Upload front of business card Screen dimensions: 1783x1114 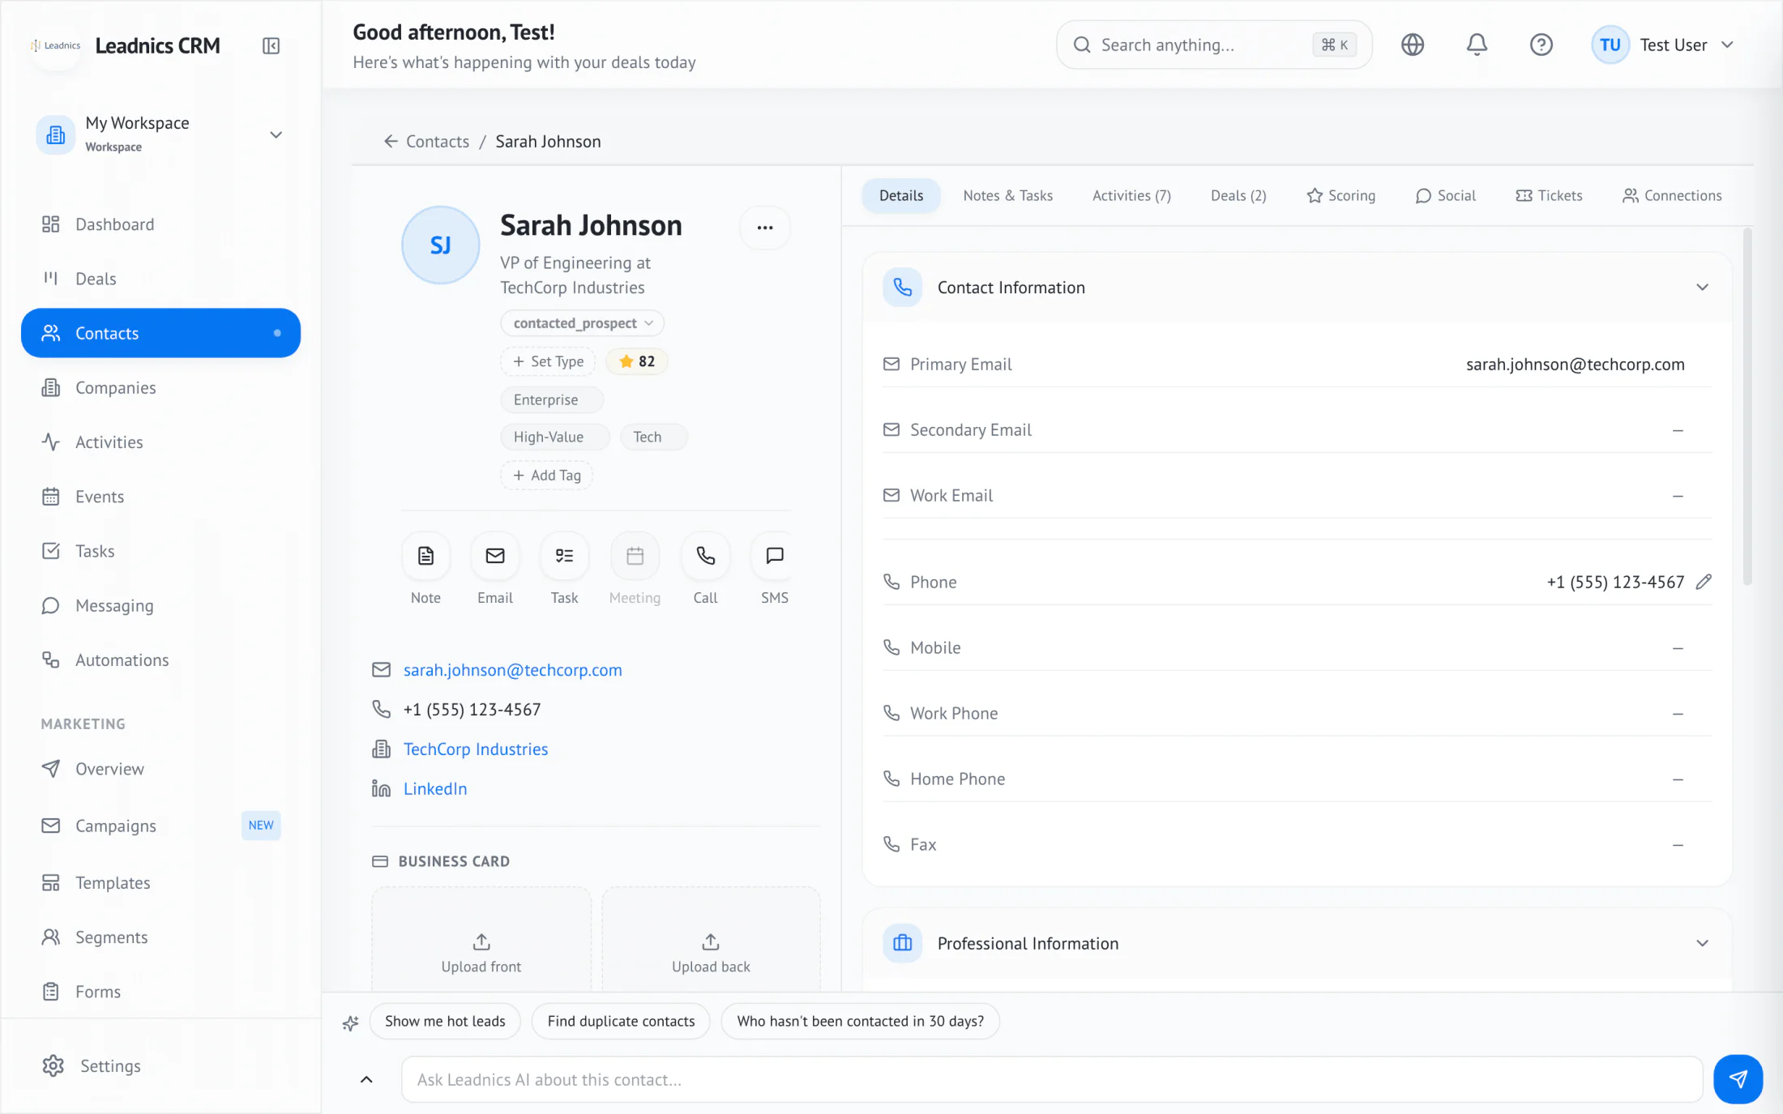coord(481,940)
